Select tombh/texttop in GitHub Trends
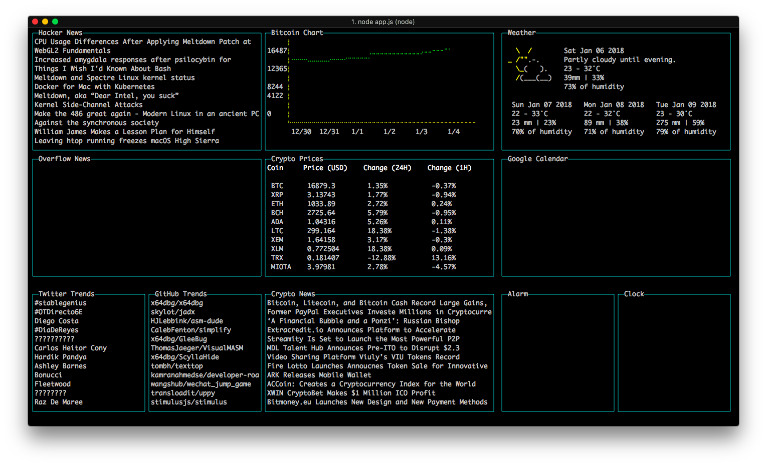Screen dimensions: 767x466 click(x=176, y=366)
